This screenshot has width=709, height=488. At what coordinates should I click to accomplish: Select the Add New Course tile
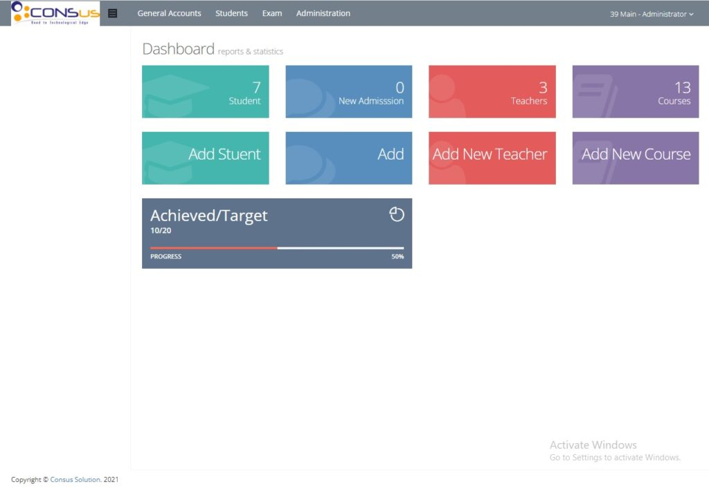635,158
